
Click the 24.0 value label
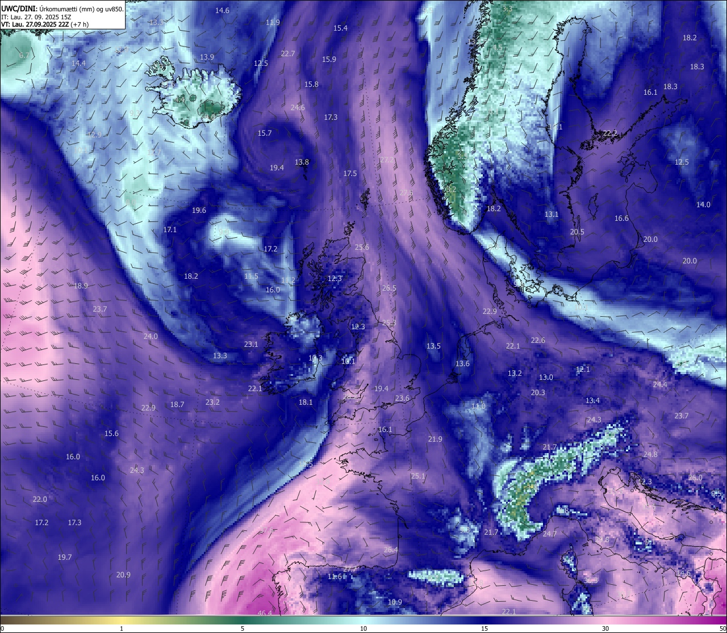point(151,337)
